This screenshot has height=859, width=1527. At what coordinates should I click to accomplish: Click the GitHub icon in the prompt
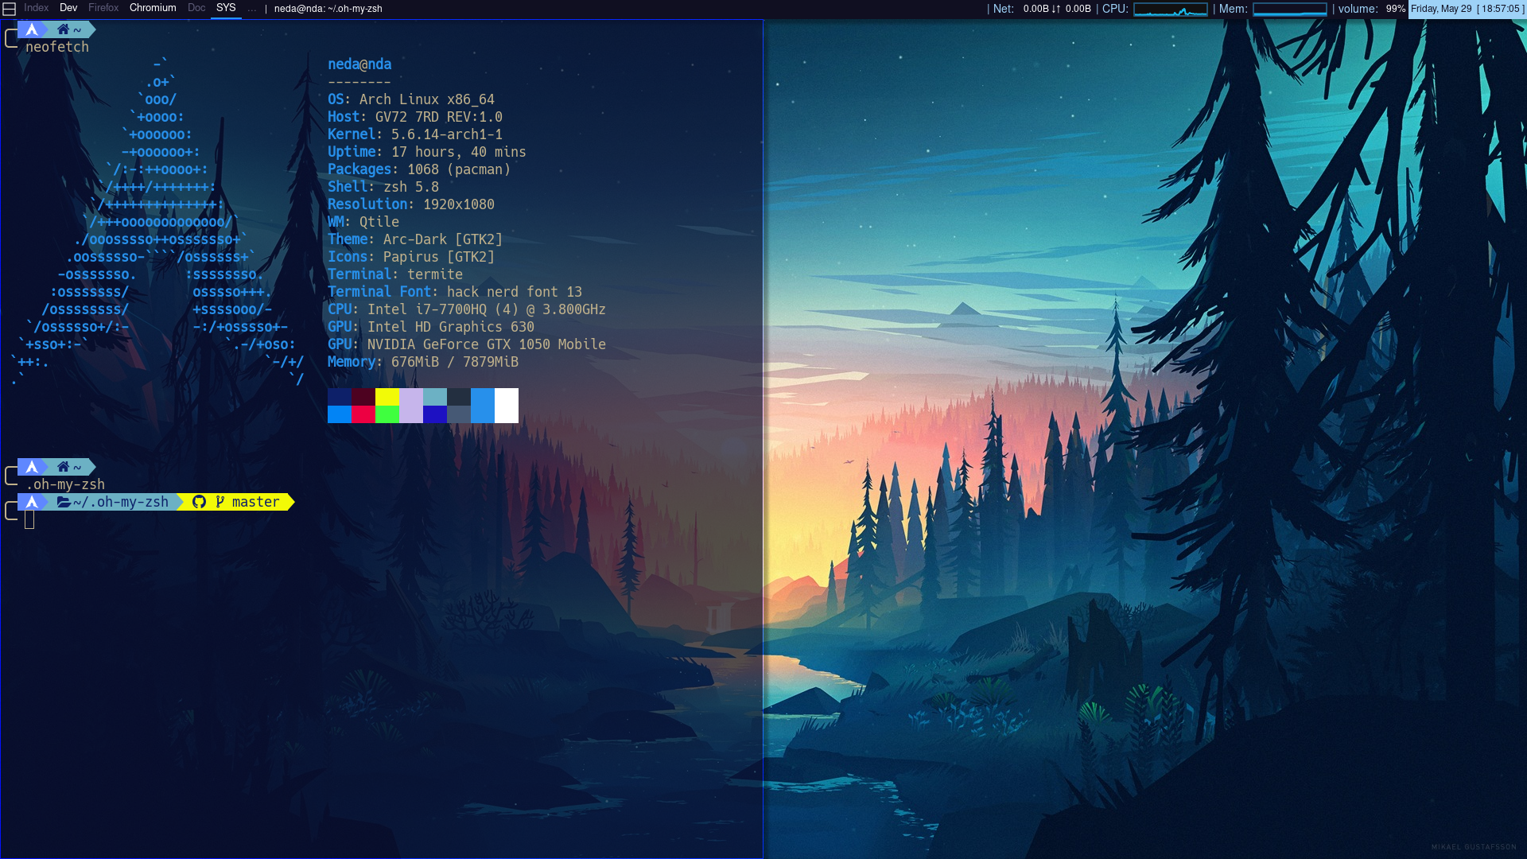[x=199, y=502]
